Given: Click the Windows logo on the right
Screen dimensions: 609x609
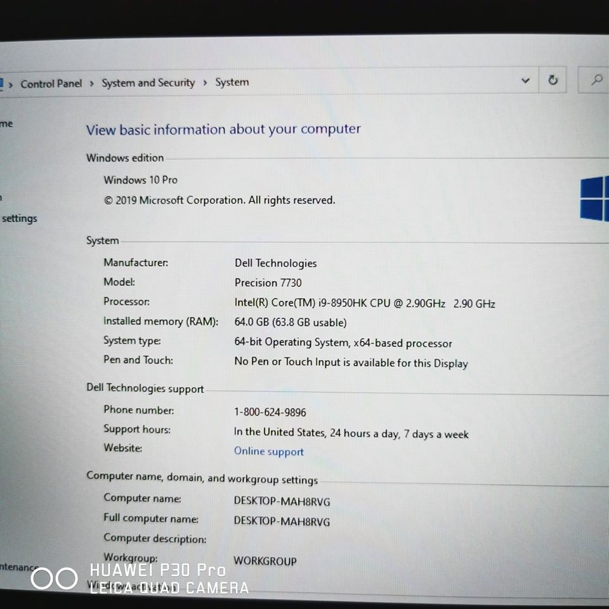Looking at the screenshot, I should click(594, 199).
